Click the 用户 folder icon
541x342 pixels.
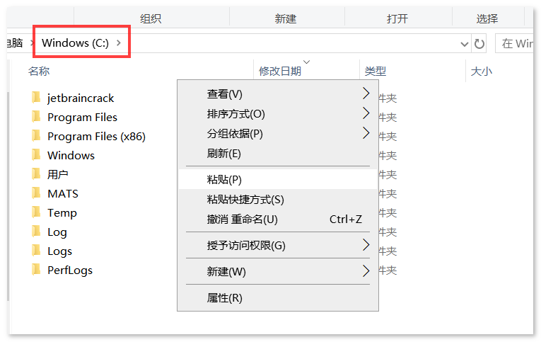tap(36, 174)
